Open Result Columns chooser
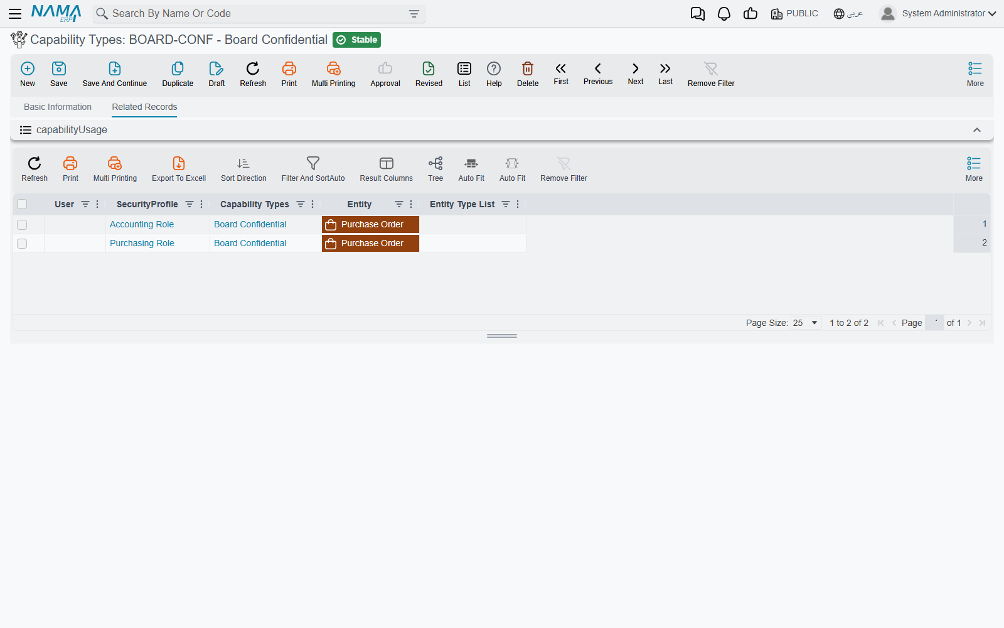 tap(387, 170)
